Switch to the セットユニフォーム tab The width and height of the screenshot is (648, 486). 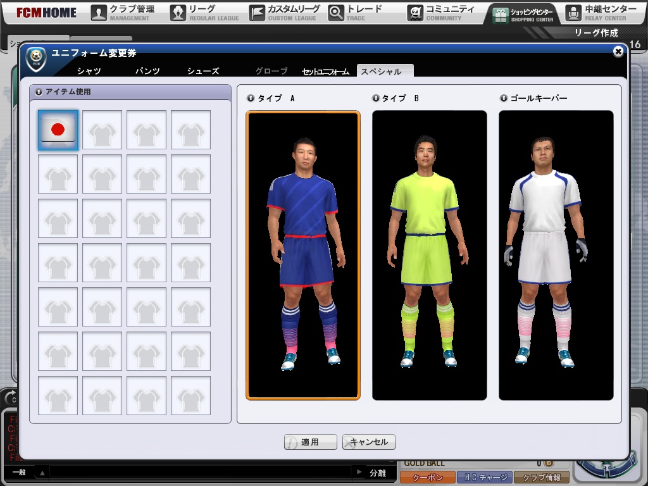[325, 72]
